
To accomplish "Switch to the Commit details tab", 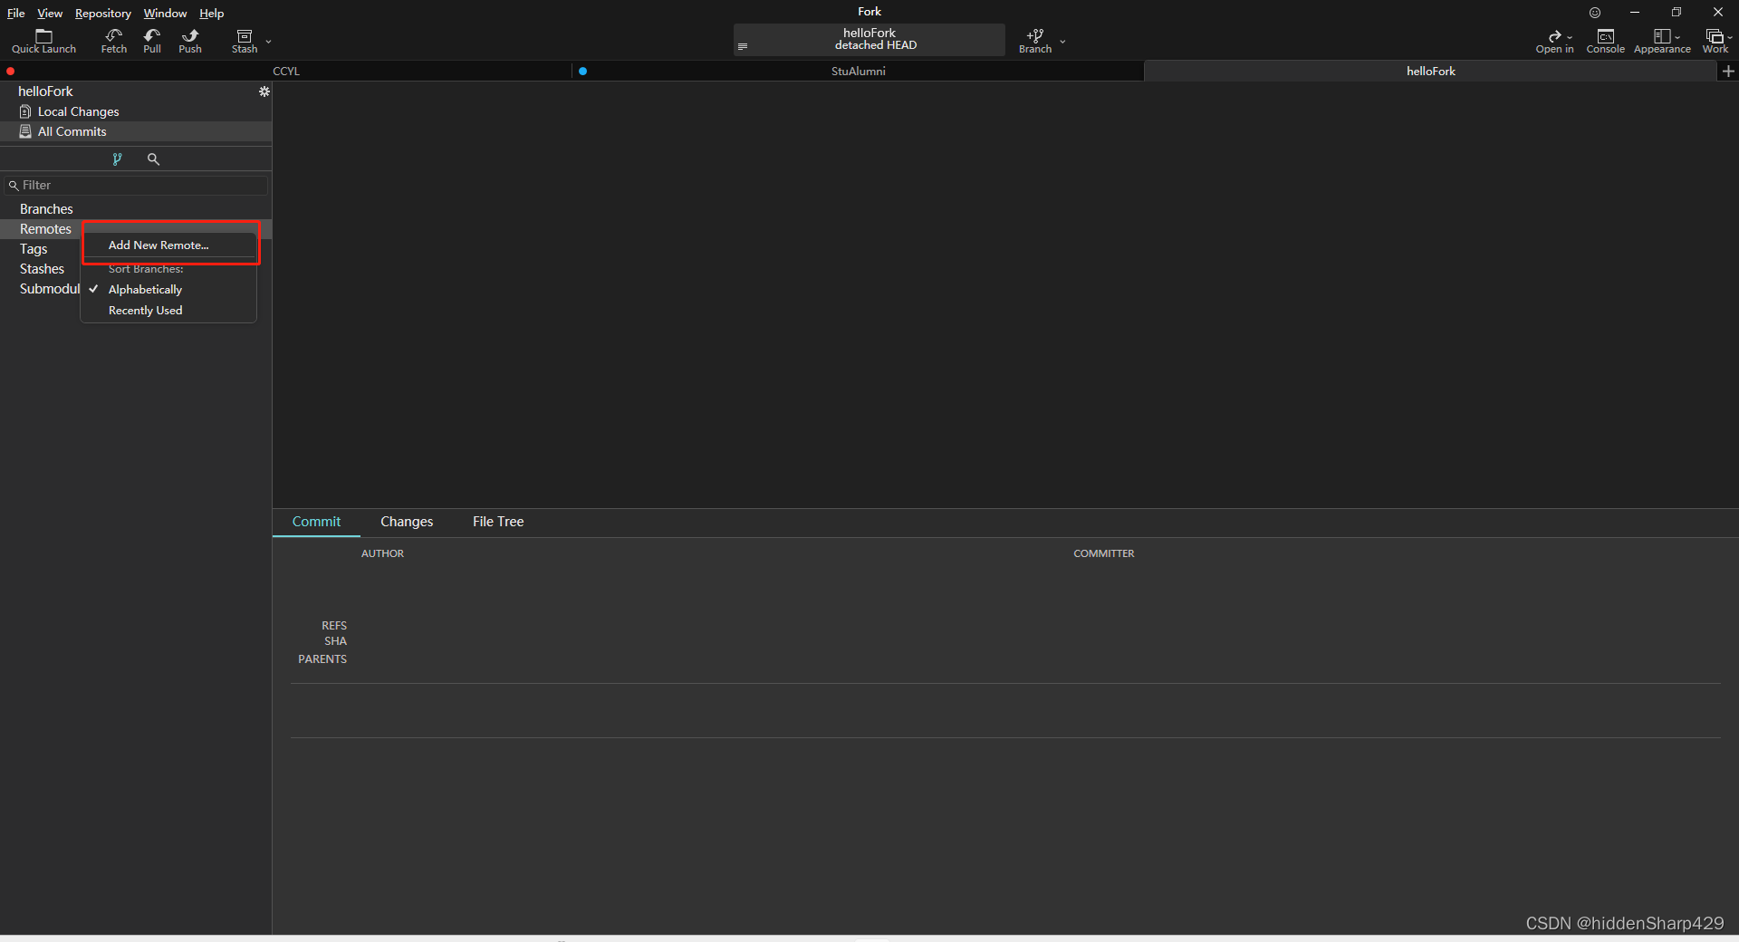I will pyautogui.click(x=316, y=522).
